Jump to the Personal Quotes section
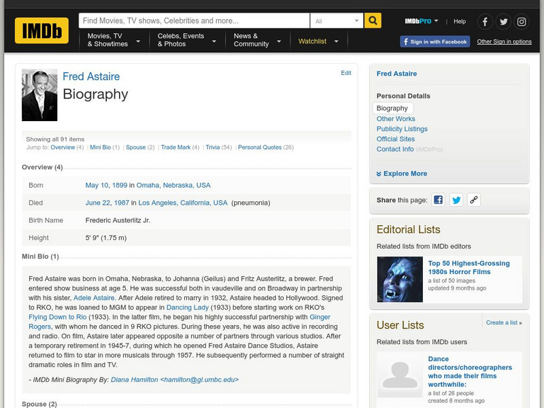The image size is (544, 408). click(260, 148)
